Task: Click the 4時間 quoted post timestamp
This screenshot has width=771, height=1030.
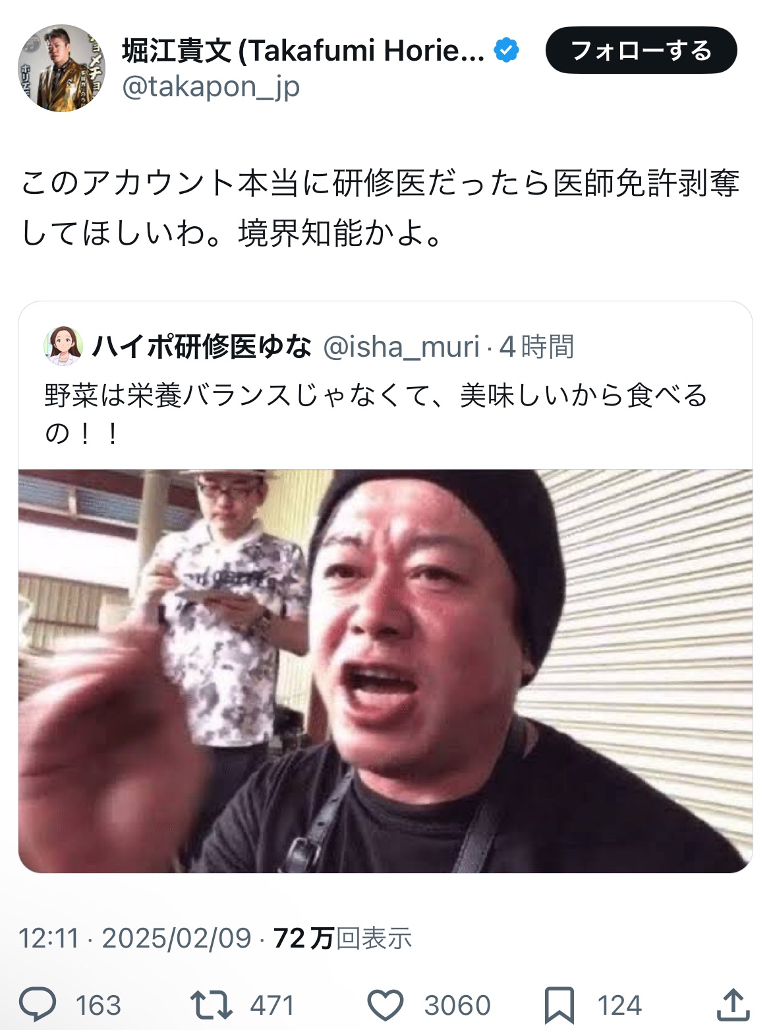Action: click(536, 346)
